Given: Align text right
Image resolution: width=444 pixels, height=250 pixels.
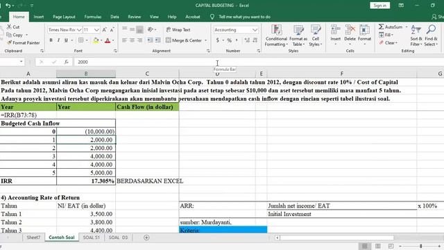Looking at the screenshot, I should 139,40.
